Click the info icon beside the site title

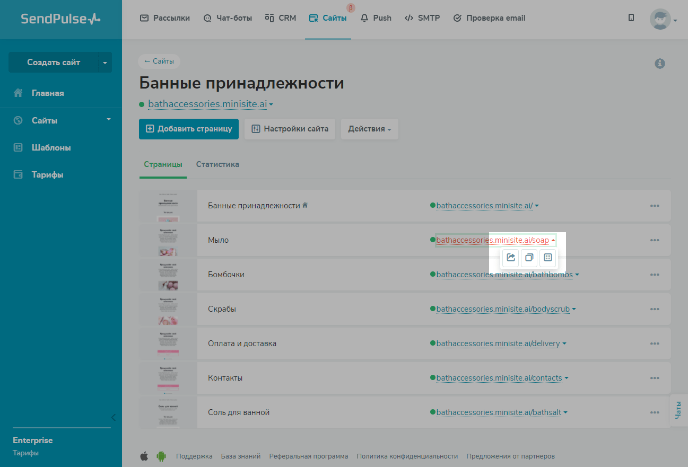660,64
